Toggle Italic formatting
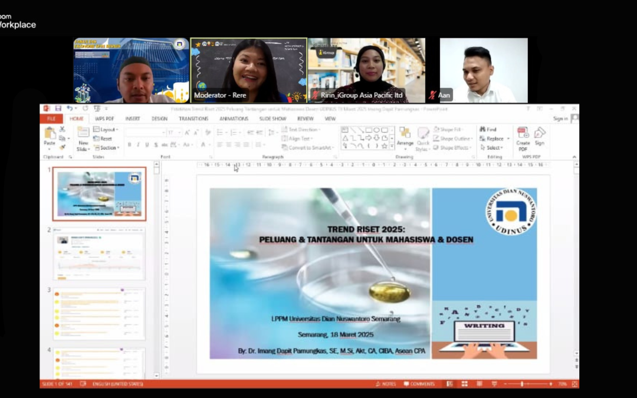Screen dimensions: 637x398 pos(138,144)
